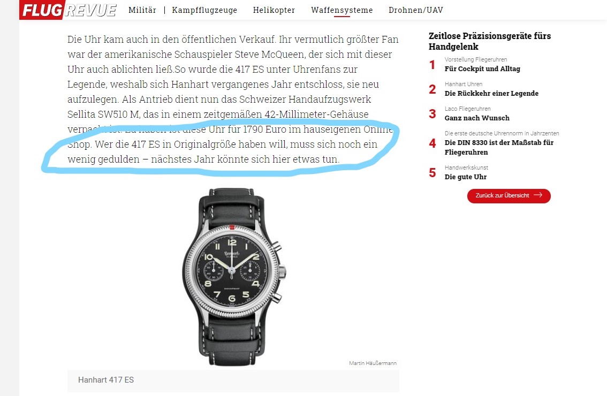The height and width of the screenshot is (396, 607).
Task: Open the DIN 8330 Fliegeruhren article
Action: (x=499, y=147)
